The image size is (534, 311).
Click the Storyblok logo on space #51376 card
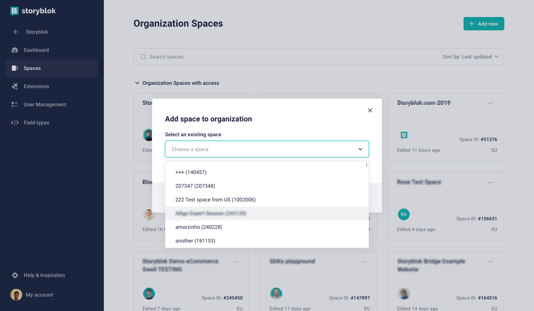point(404,135)
